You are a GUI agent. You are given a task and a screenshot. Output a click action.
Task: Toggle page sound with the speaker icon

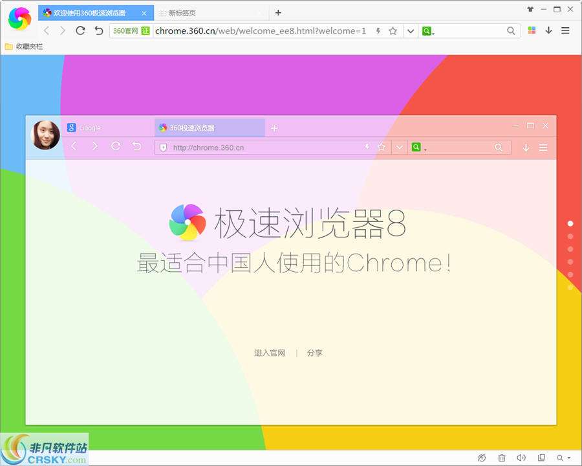(521, 458)
